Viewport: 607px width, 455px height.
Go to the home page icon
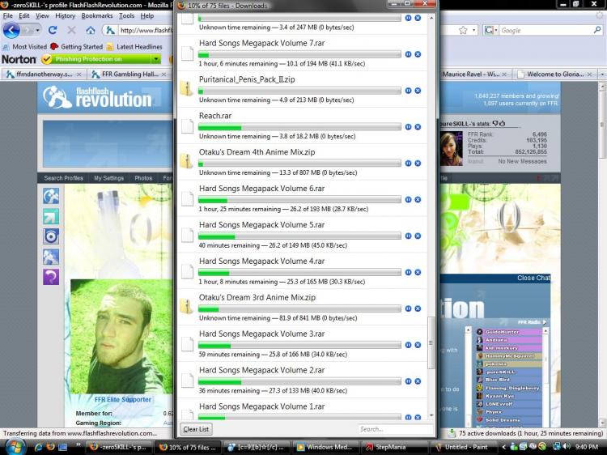(90, 30)
